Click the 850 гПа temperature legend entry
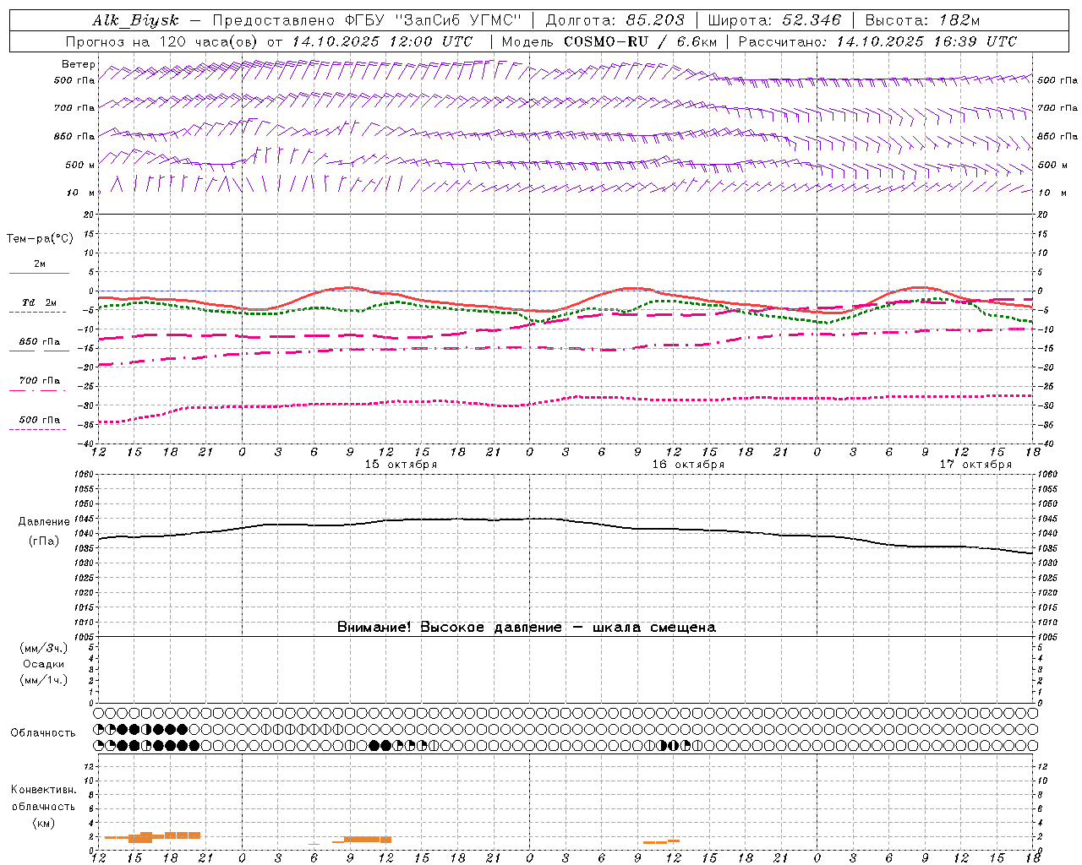The image size is (1082, 865). coord(40,342)
